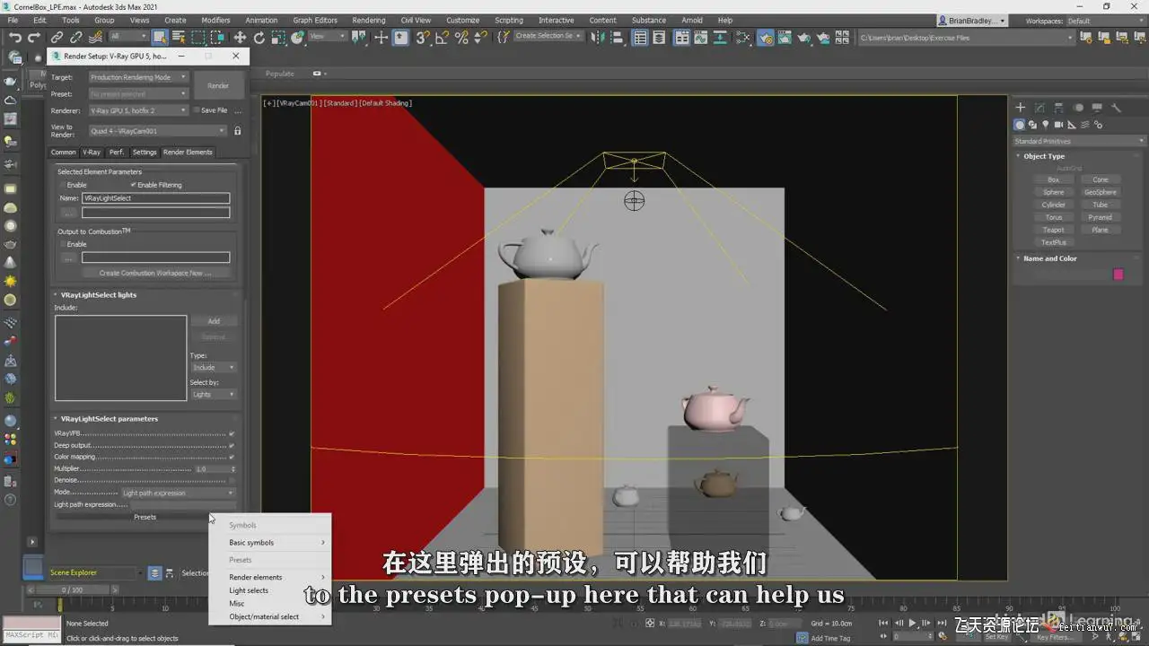This screenshot has height=646, width=1149.
Task: Select the Lights category icon
Action: click(x=1046, y=125)
